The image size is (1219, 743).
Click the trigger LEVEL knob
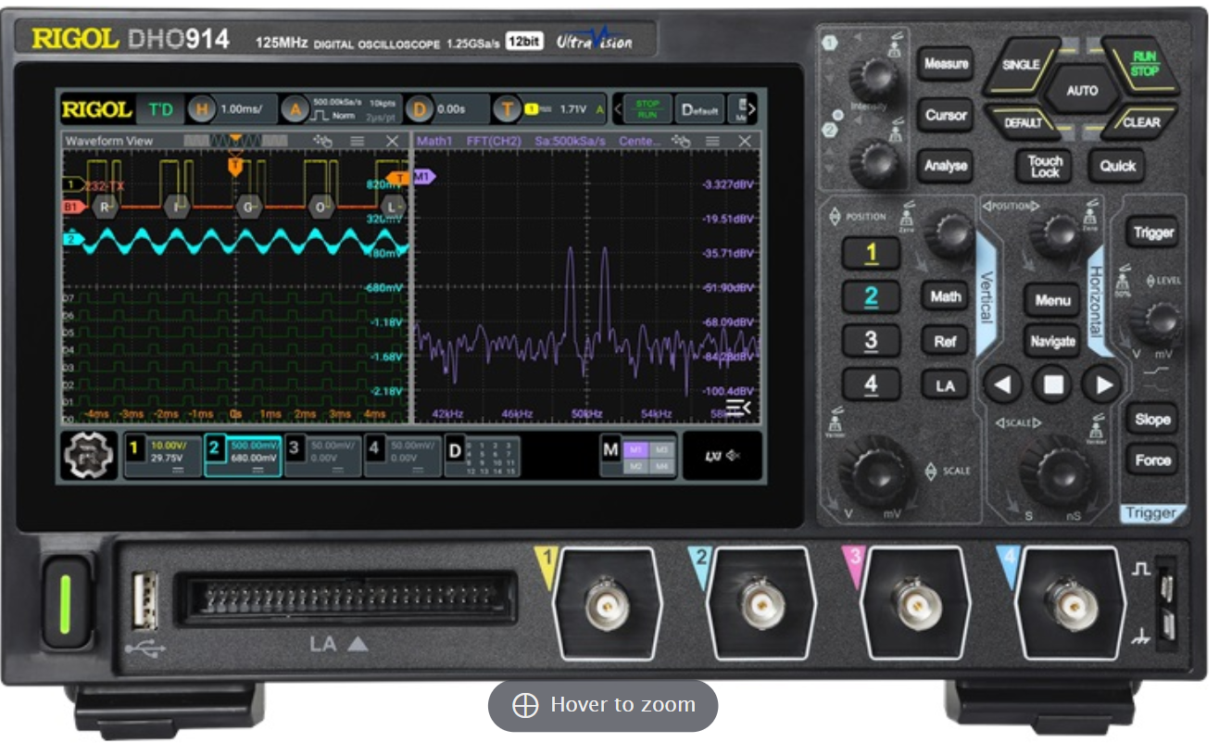[1154, 321]
